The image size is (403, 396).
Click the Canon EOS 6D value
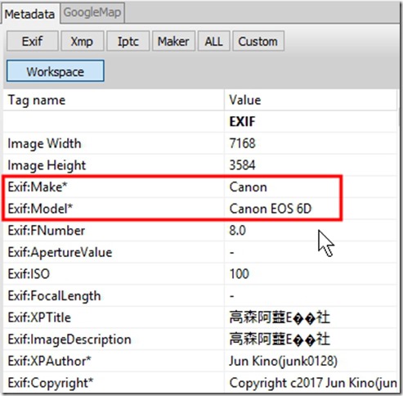pos(271,209)
